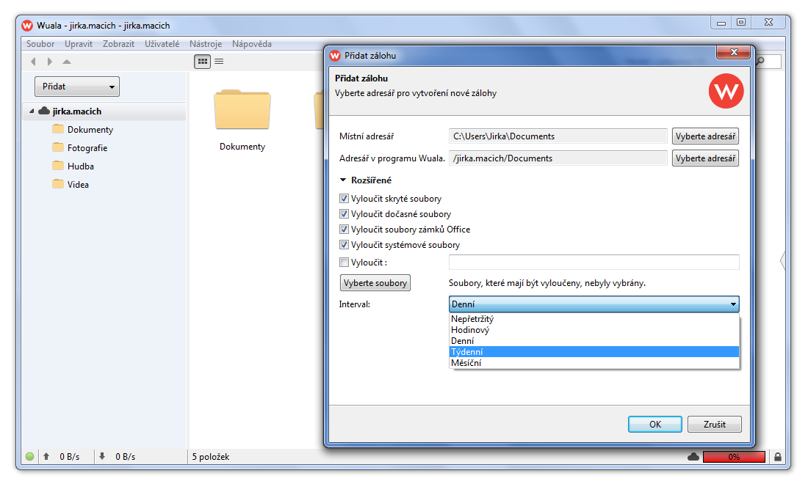Collapse the Rozšířené section
808x484 pixels.
click(343, 180)
